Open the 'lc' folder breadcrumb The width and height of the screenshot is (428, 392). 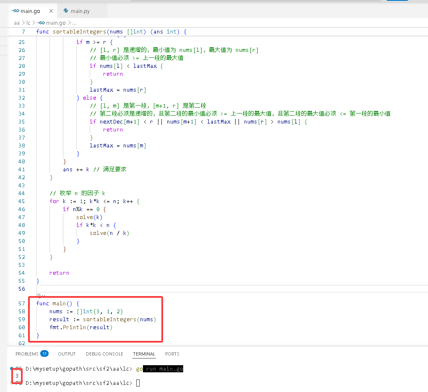tap(29, 23)
